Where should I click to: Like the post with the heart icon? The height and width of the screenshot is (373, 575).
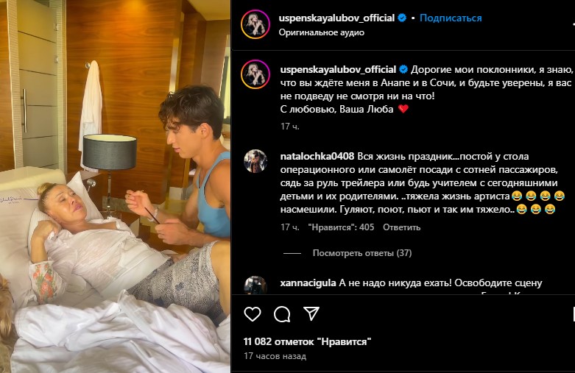[253, 314]
